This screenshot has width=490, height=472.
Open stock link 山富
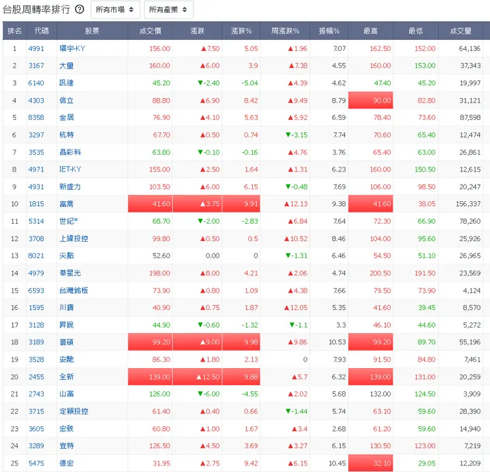click(x=67, y=394)
